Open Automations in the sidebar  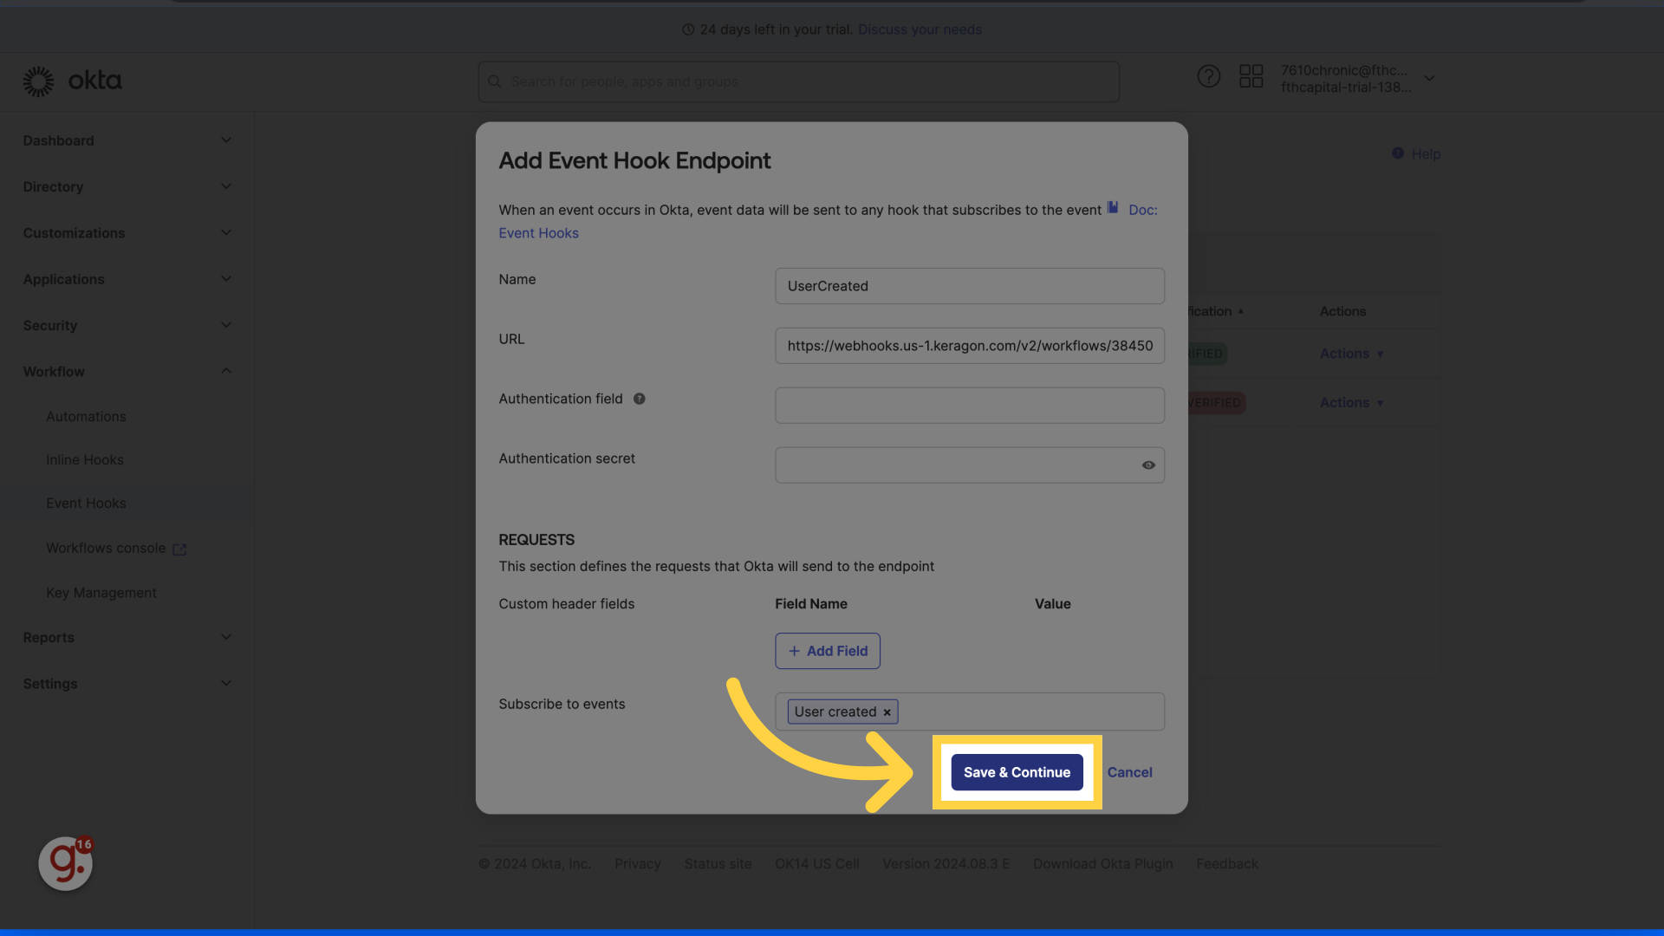click(x=86, y=417)
